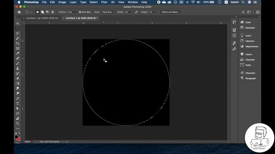Select the Eyedropper tool
This screenshot has height=154, width=275.
point(18,53)
